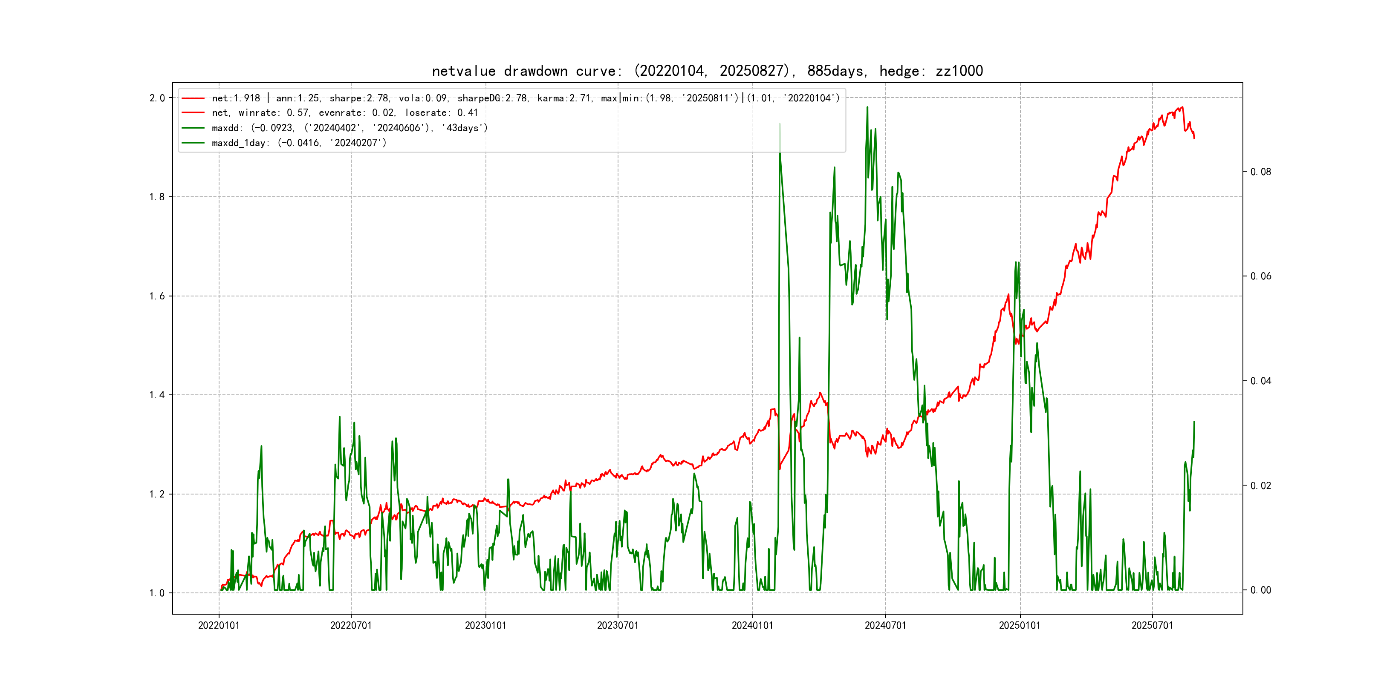Screen dimensions: 1381x690
Task: Click the 0.00 right y-axis tick label
Action: point(1260,590)
